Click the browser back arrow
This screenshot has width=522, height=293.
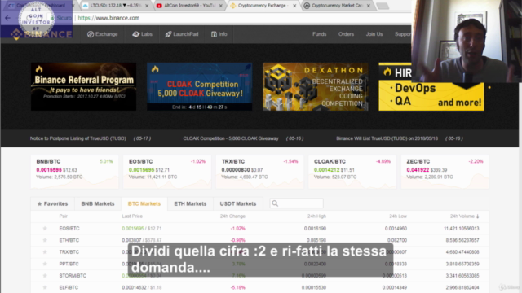coord(7,18)
